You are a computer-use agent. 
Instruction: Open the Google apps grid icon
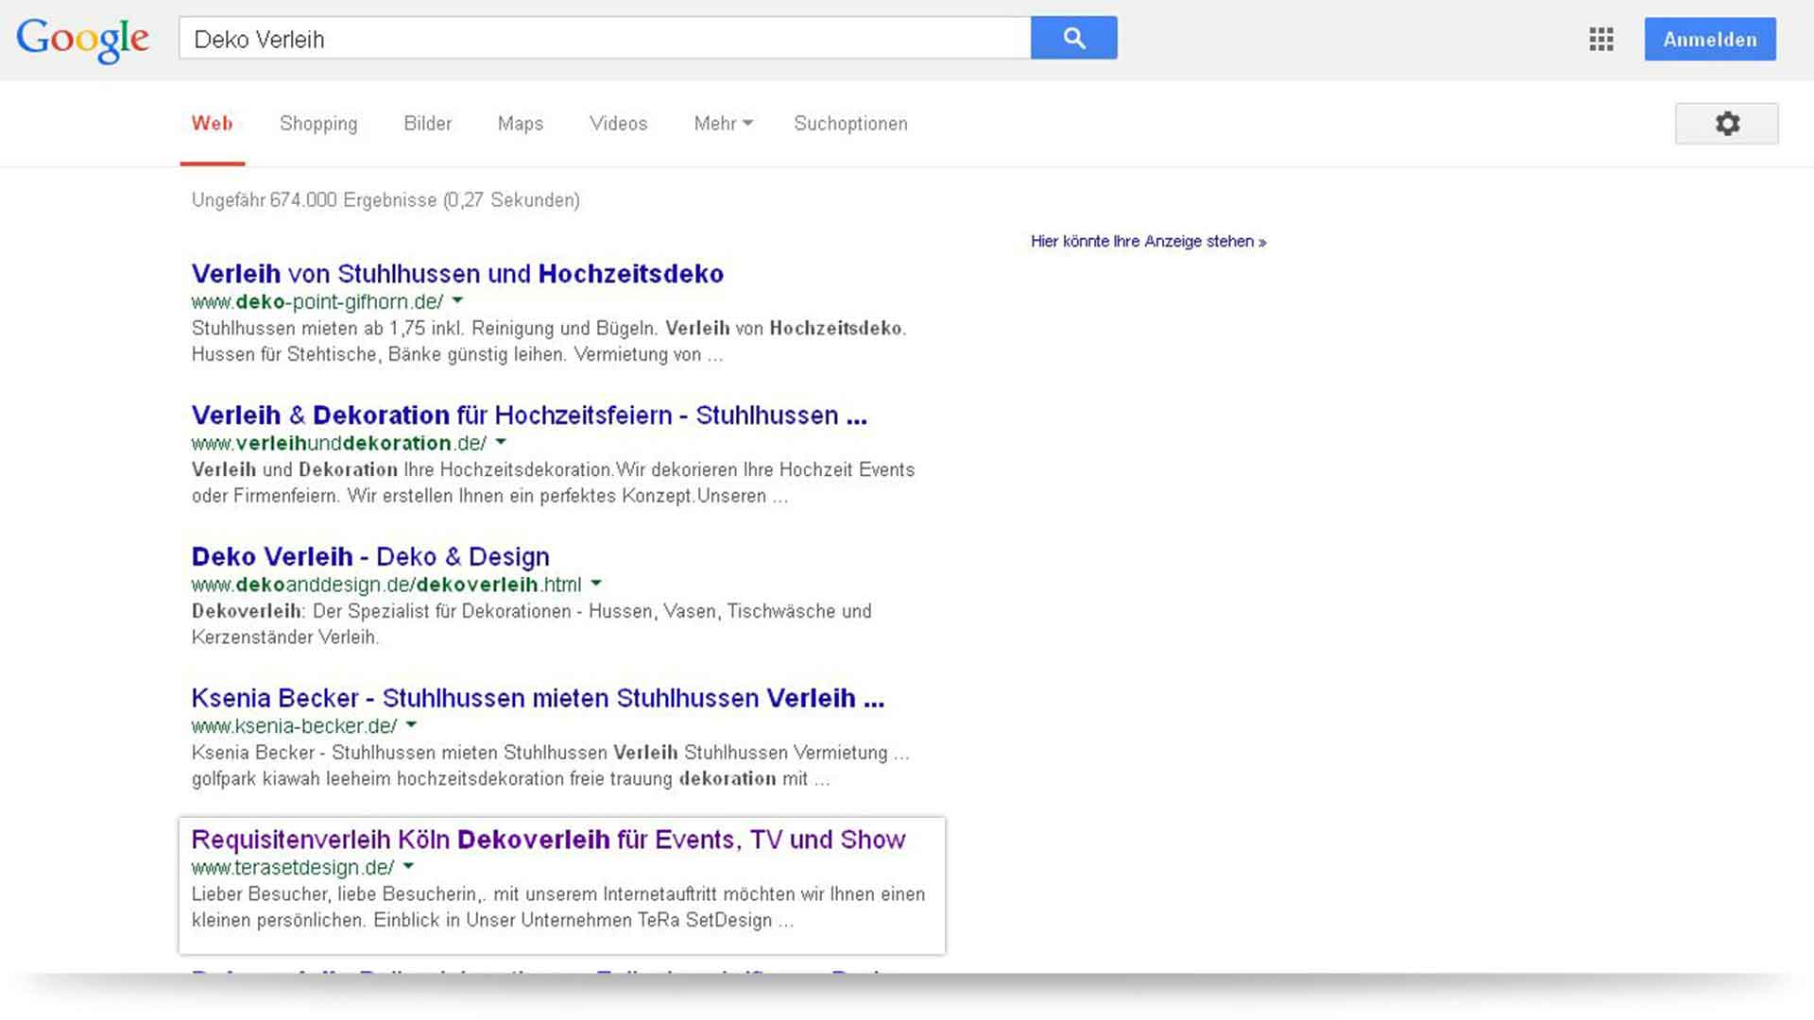click(x=1601, y=39)
